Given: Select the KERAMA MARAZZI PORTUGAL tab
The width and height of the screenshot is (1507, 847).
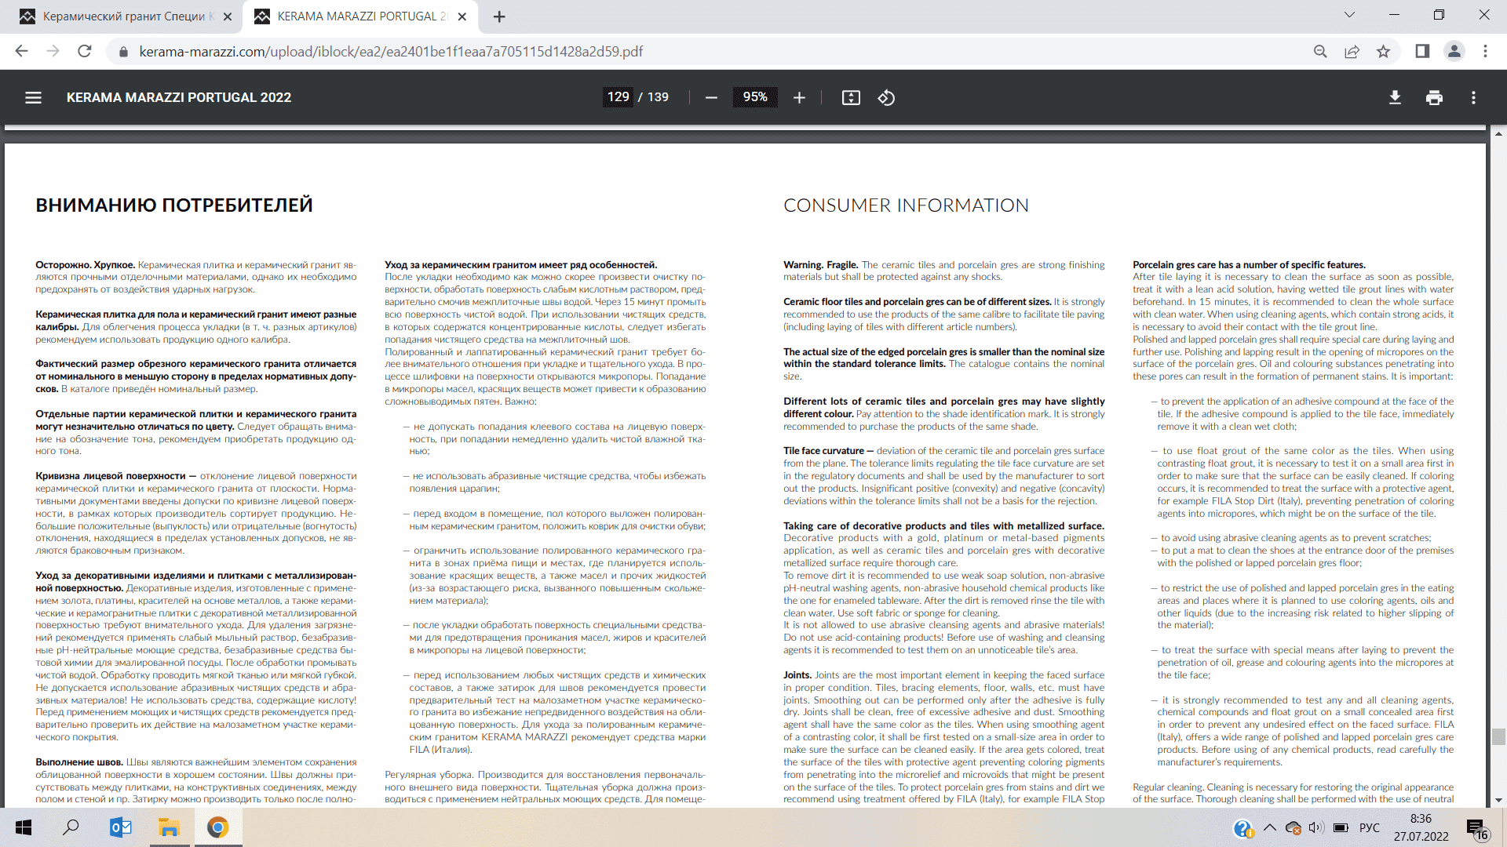Looking at the screenshot, I should click(361, 16).
